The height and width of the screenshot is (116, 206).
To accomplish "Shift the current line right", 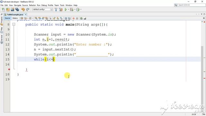I will tap(69, 18).
